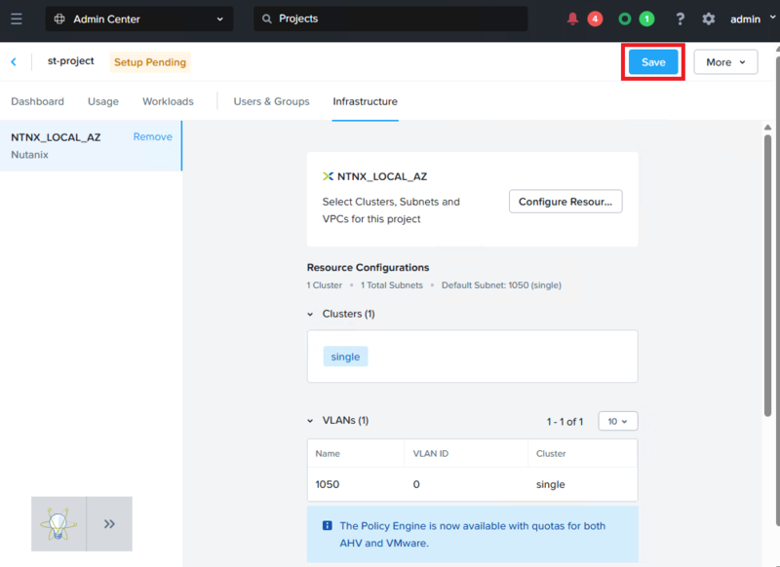Switch to the Users & Groups tab
The image size is (780, 567).
271,101
